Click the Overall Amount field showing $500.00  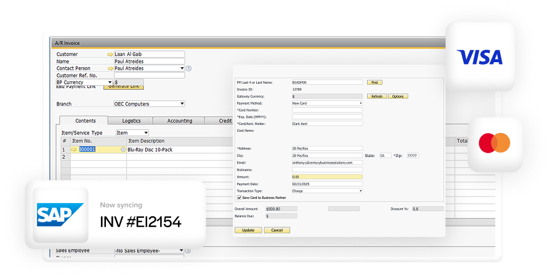click(281, 209)
